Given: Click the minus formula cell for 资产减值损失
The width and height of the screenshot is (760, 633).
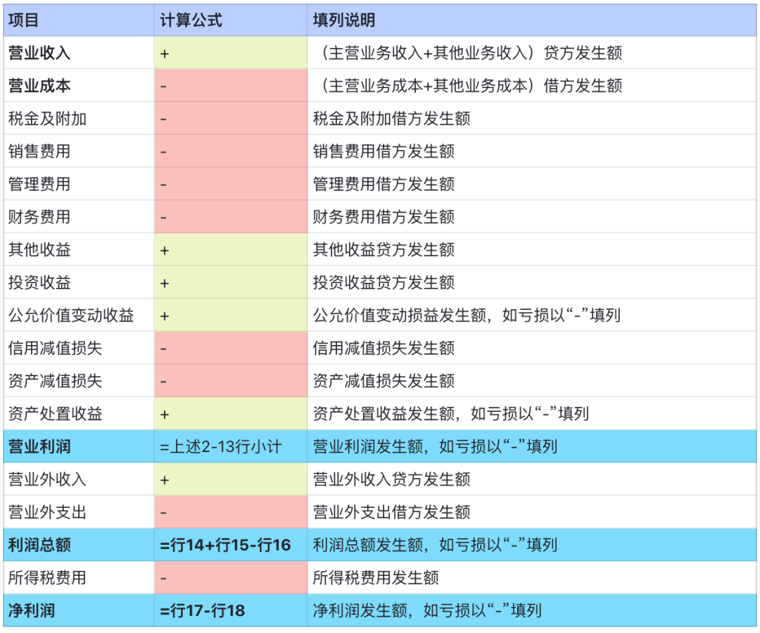Looking at the screenshot, I should click(x=230, y=381).
